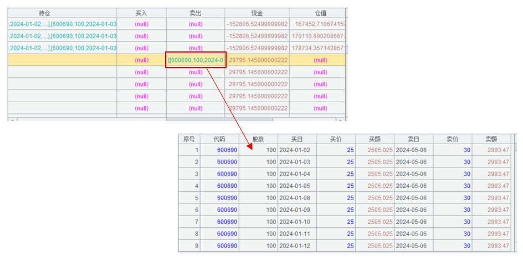Select the 买入 column header
Image resolution: width=523 pixels, height=262 pixels.
pyautogui.click(x=141, y=13)
